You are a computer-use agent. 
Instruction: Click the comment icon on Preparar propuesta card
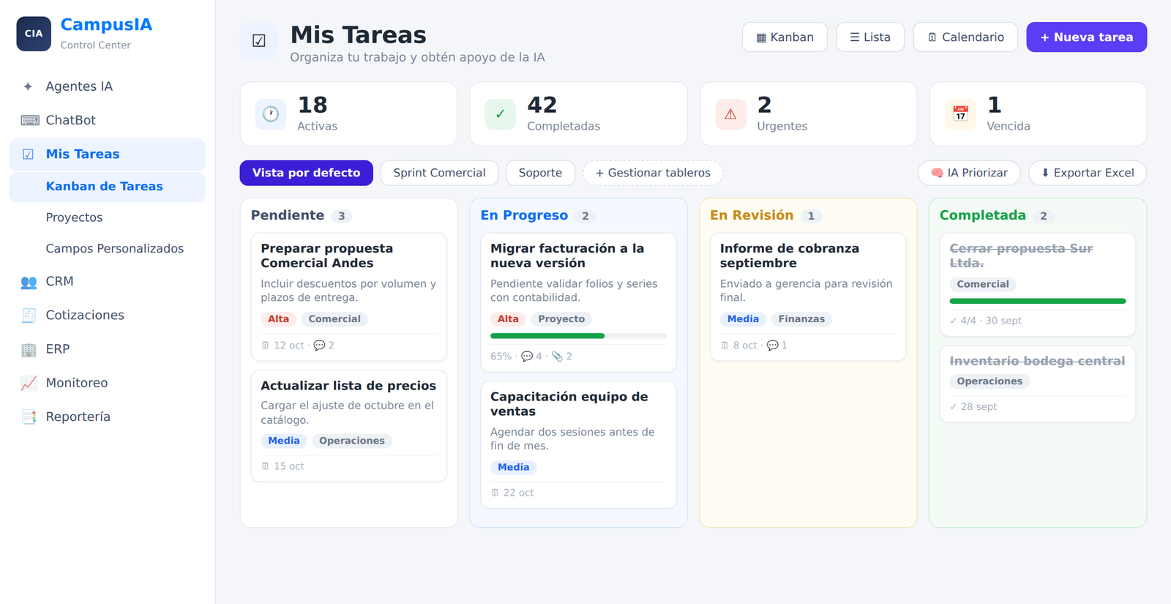[x=319, y=346]
